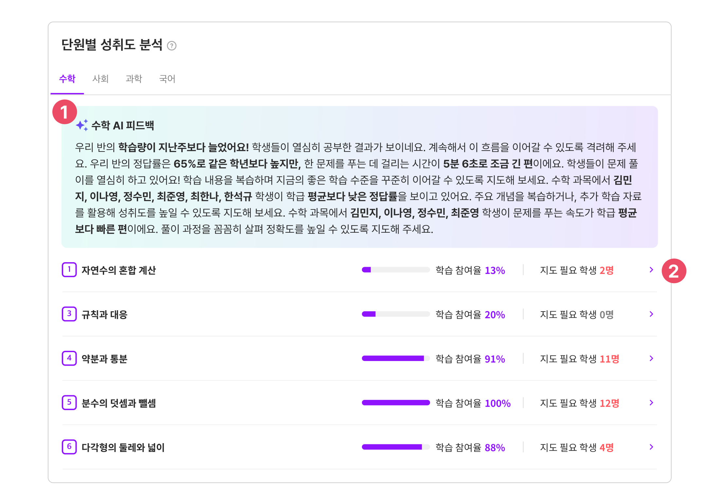720x504 pixels.
Task: Click the 91% participation progress bar
Action: (x=396, y=358)
